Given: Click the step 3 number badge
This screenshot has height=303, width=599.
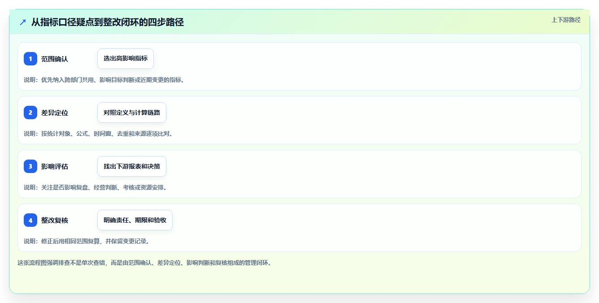Looking at the screenshot, I should (x=30, y=166).
